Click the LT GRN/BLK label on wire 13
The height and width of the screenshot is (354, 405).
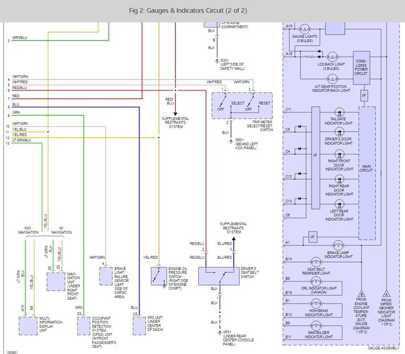point(22,140)
